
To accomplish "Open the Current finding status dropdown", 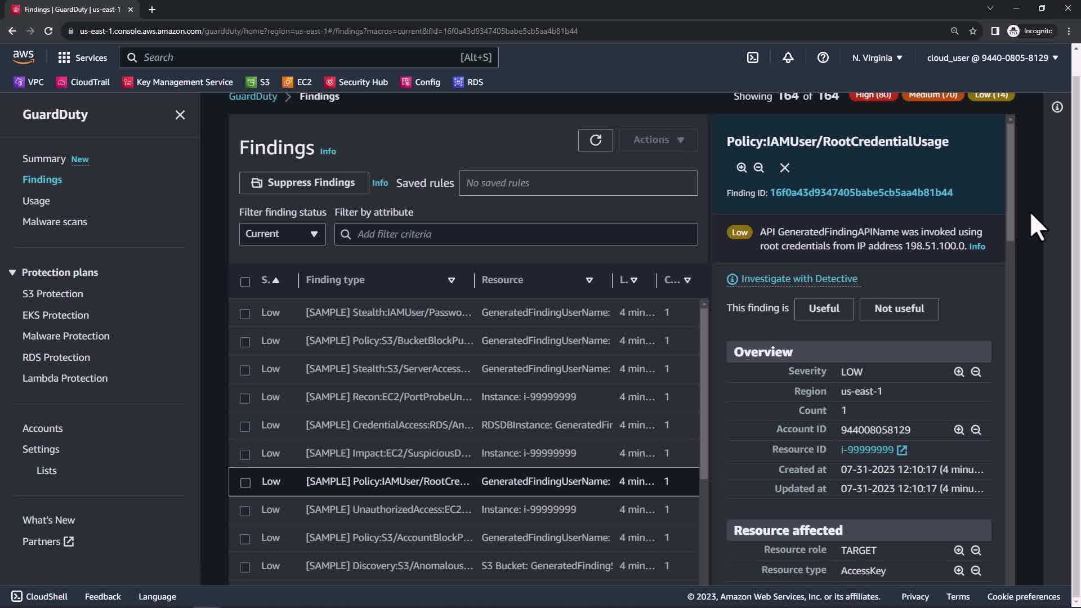I will (282, 234).
